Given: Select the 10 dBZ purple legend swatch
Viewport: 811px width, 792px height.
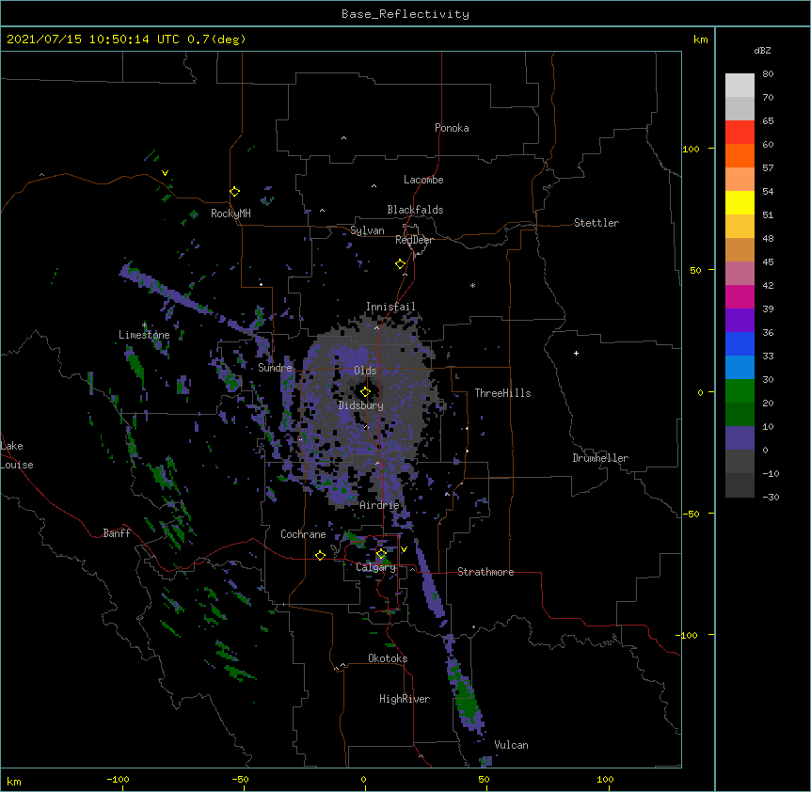Looking at the screenshot, I should click(739, 438).
